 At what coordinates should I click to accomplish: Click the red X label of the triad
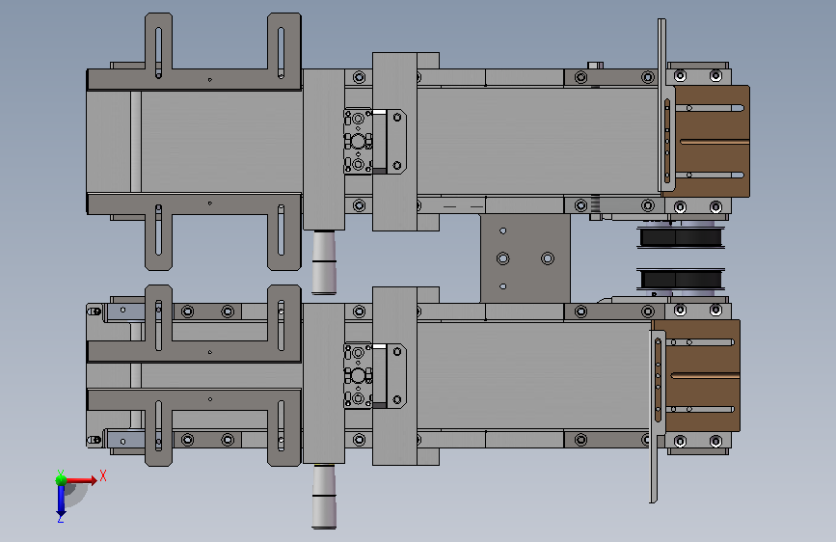(103, 475)
